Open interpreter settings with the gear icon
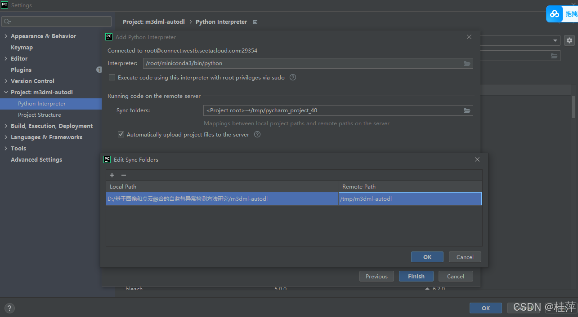 pos(569,40)
